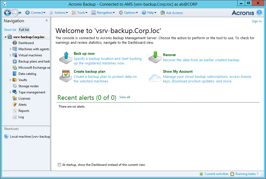Expand the Virtual machines node
The height and width of the screenshot is (179, 266).
point(10,55)
